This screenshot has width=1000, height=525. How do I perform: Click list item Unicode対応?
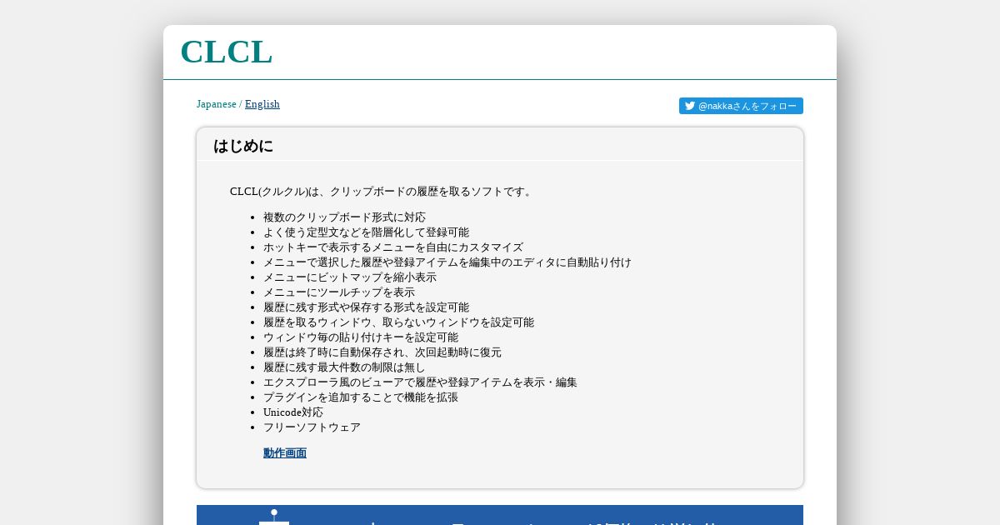(293, 412)
